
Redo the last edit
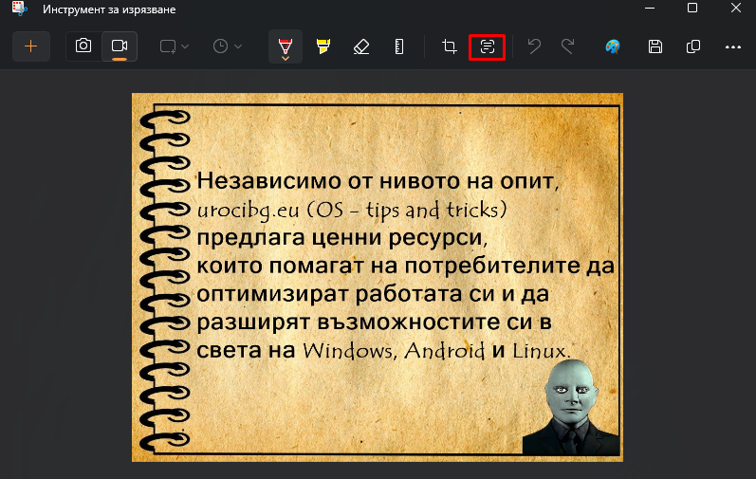click(568, 46)
